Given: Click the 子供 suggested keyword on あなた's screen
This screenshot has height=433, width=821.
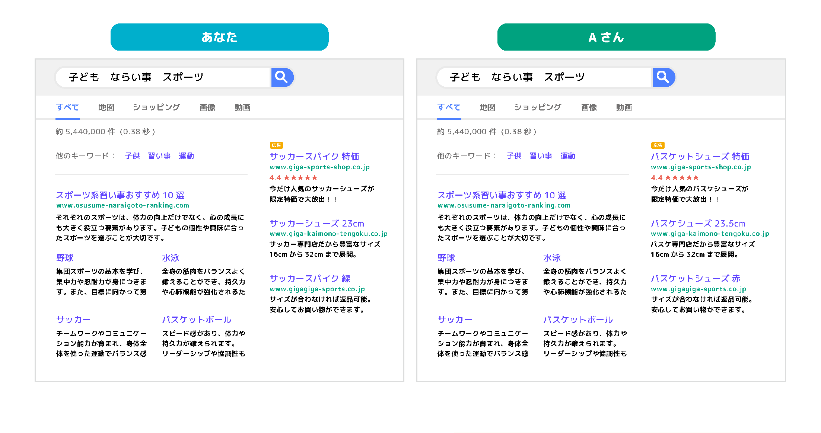Looking at the screenshot, I should 132,156.
